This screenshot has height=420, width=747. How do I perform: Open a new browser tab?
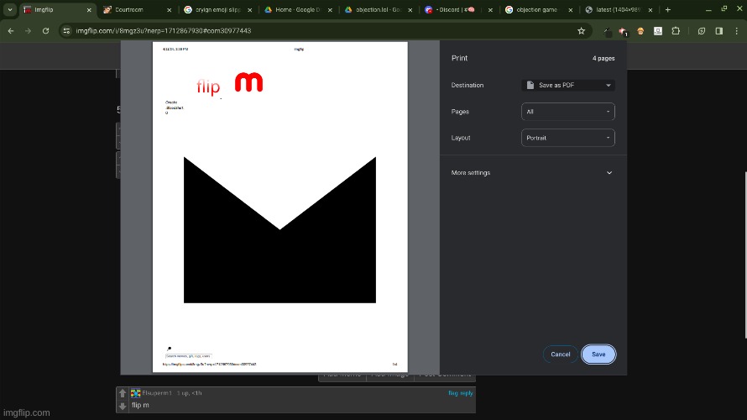667,9
